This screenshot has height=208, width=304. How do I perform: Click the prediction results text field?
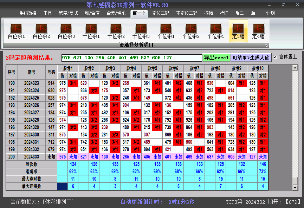(x=132, y=58)
